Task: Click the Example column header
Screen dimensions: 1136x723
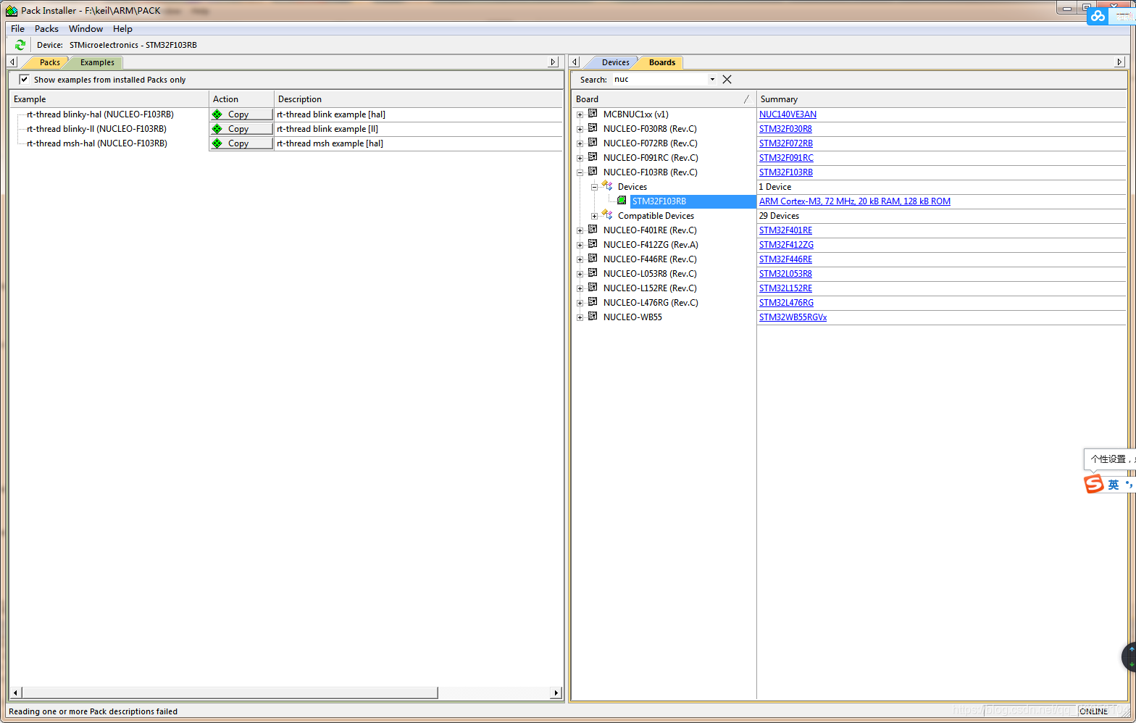Action: pos(109,99)
